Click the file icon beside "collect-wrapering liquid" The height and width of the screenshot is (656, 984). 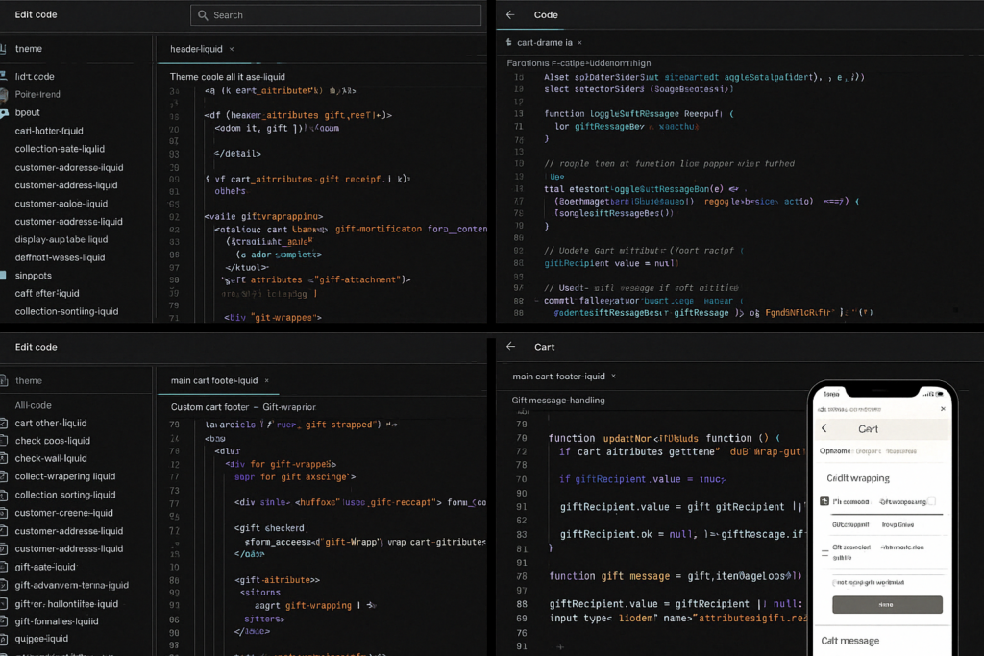[x=4, y=476]
